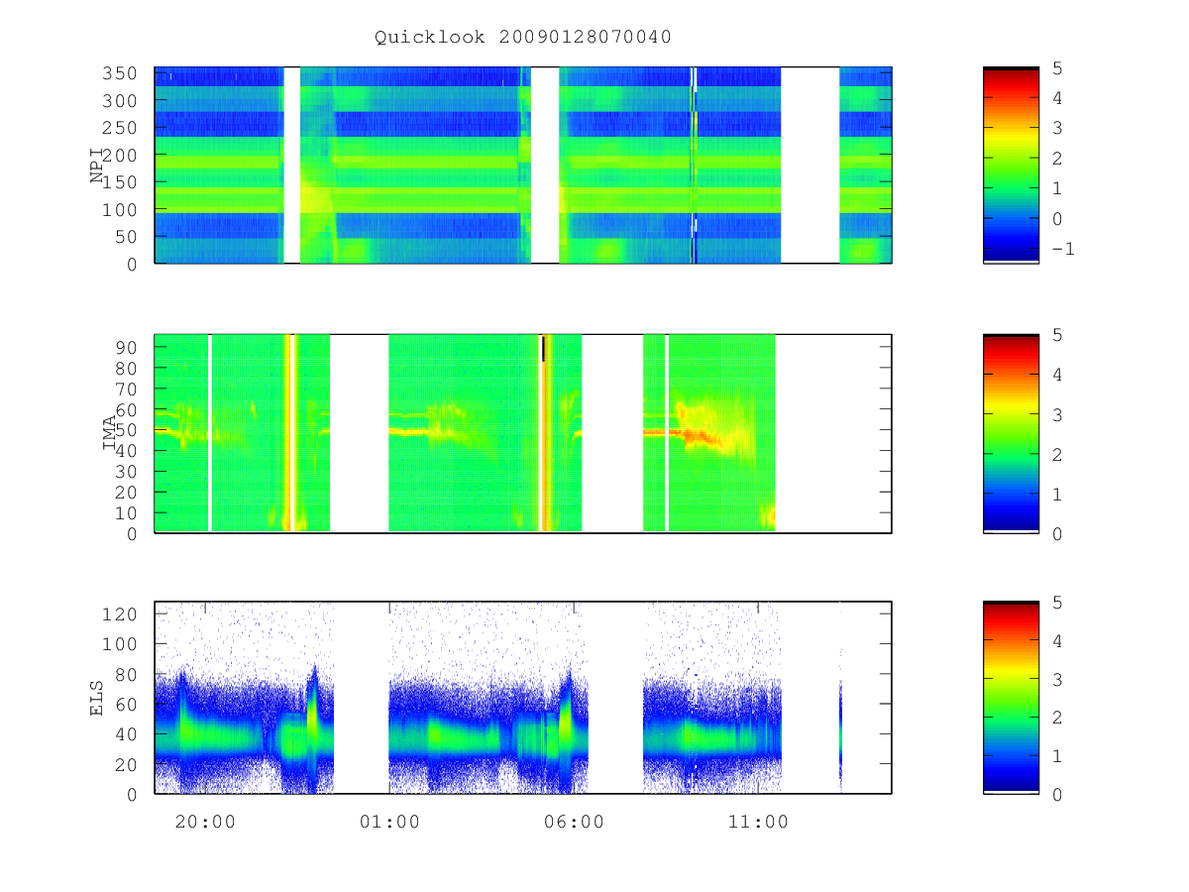Select the ELS y-axis label

(97, 698)
